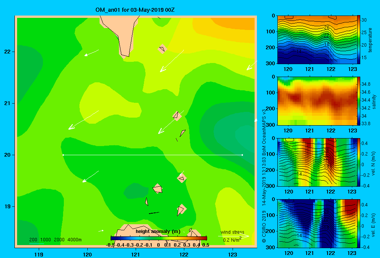Click latitude label 19 on the map axis
This screenshot has height=258, width=380.
point(8,206)
